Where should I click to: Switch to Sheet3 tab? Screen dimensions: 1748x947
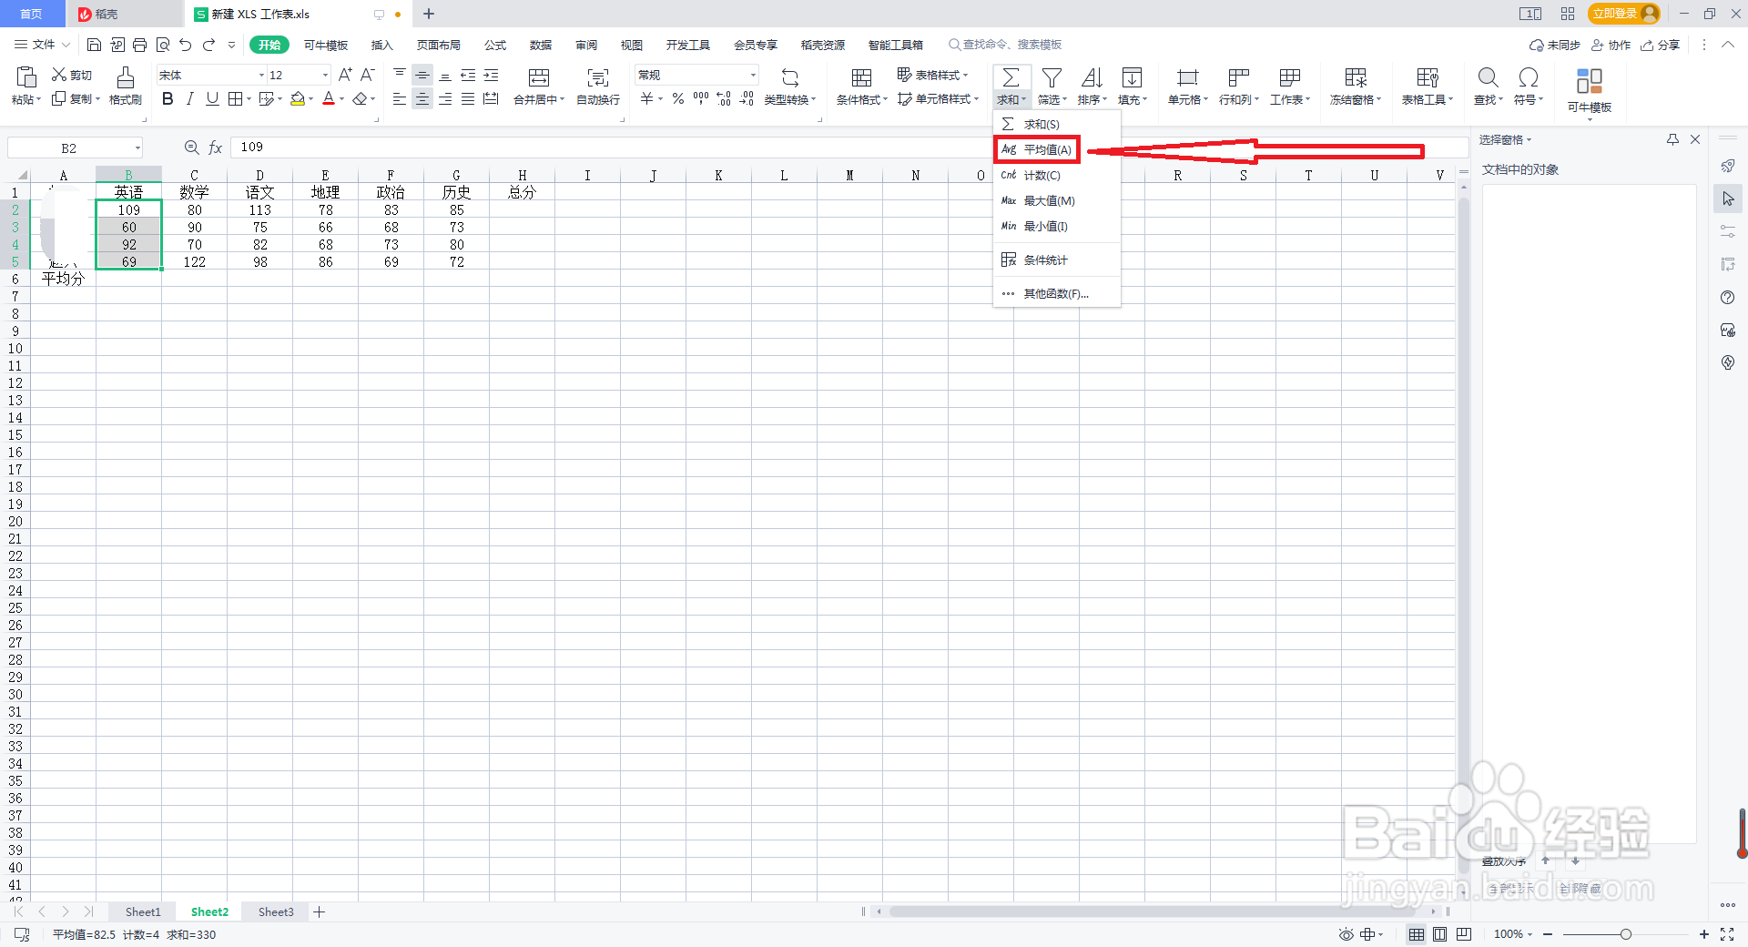coord(276,911)
